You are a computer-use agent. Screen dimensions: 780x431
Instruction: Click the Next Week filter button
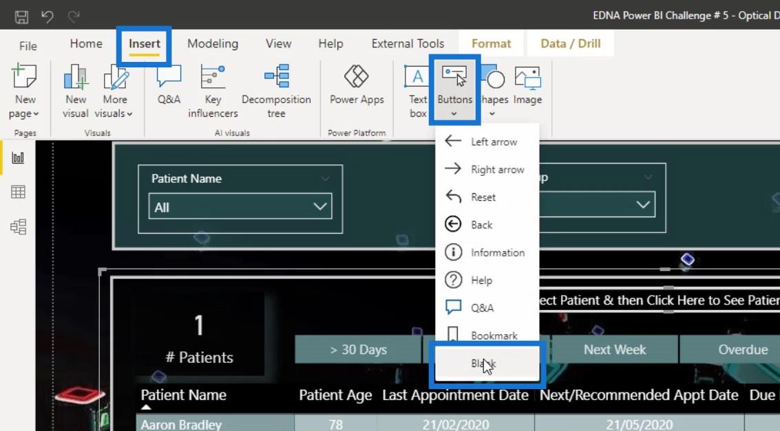click(x=615, y=350)
